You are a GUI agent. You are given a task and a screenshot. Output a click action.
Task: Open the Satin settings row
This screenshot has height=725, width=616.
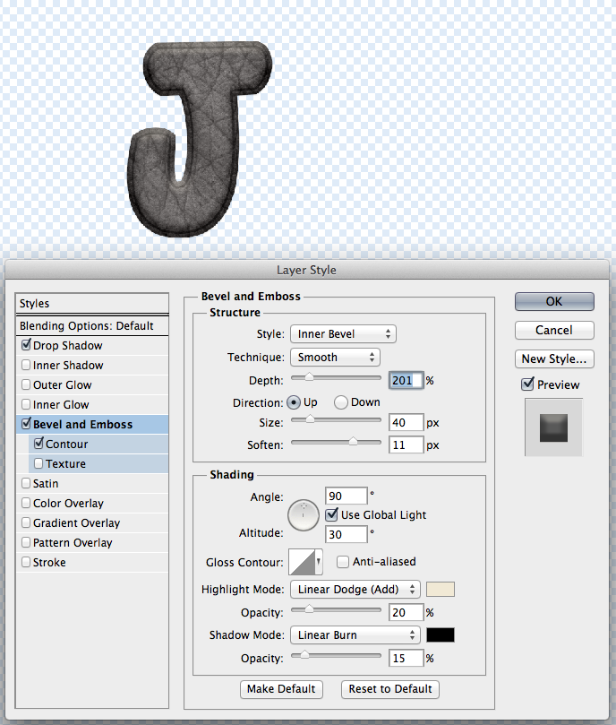pos(92,484)
